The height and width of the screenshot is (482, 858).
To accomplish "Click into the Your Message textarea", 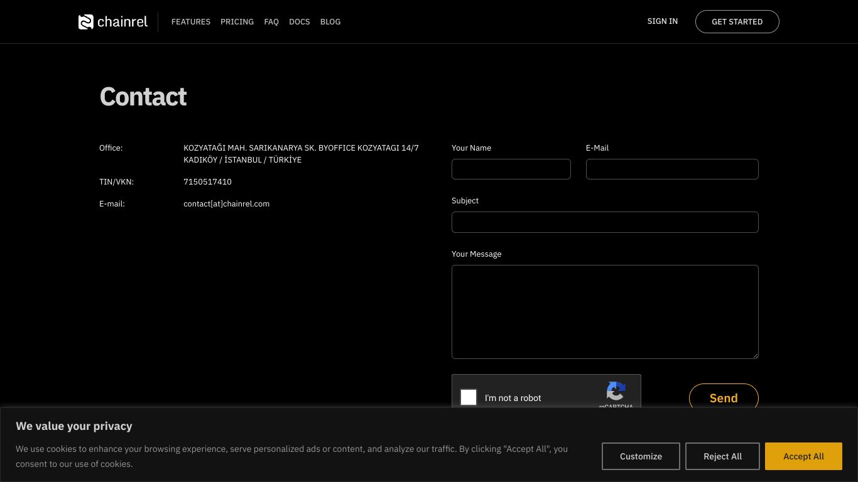I will tap(605, 312).
